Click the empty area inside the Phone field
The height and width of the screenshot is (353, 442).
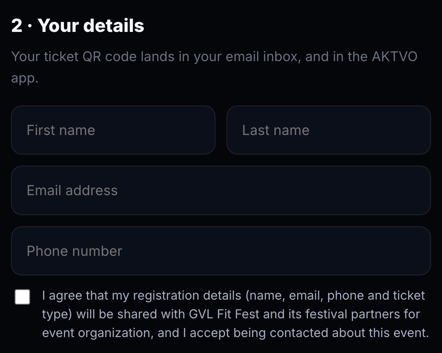276,251
